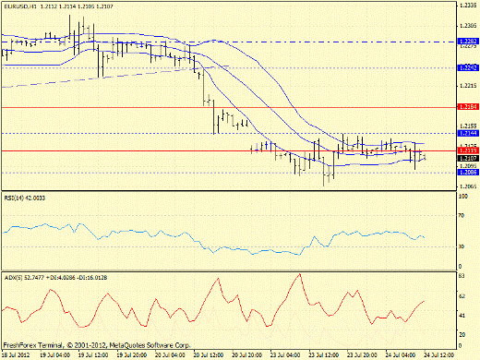Click the 1.2215 price axis label

[468, 86]
